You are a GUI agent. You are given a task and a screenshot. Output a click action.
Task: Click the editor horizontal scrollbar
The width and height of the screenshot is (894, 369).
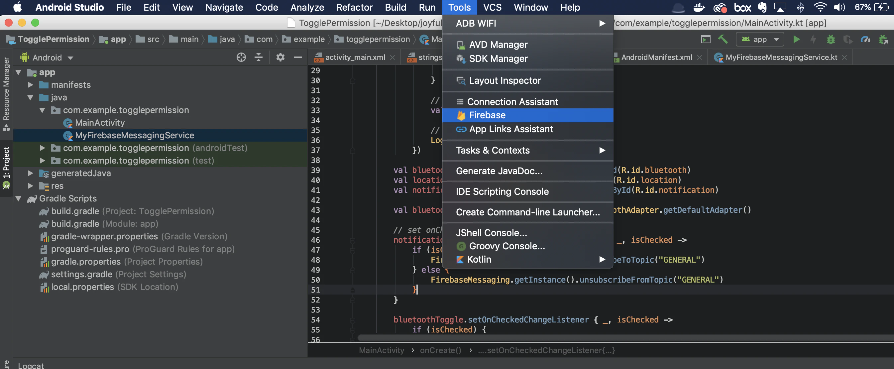(625, 338)
